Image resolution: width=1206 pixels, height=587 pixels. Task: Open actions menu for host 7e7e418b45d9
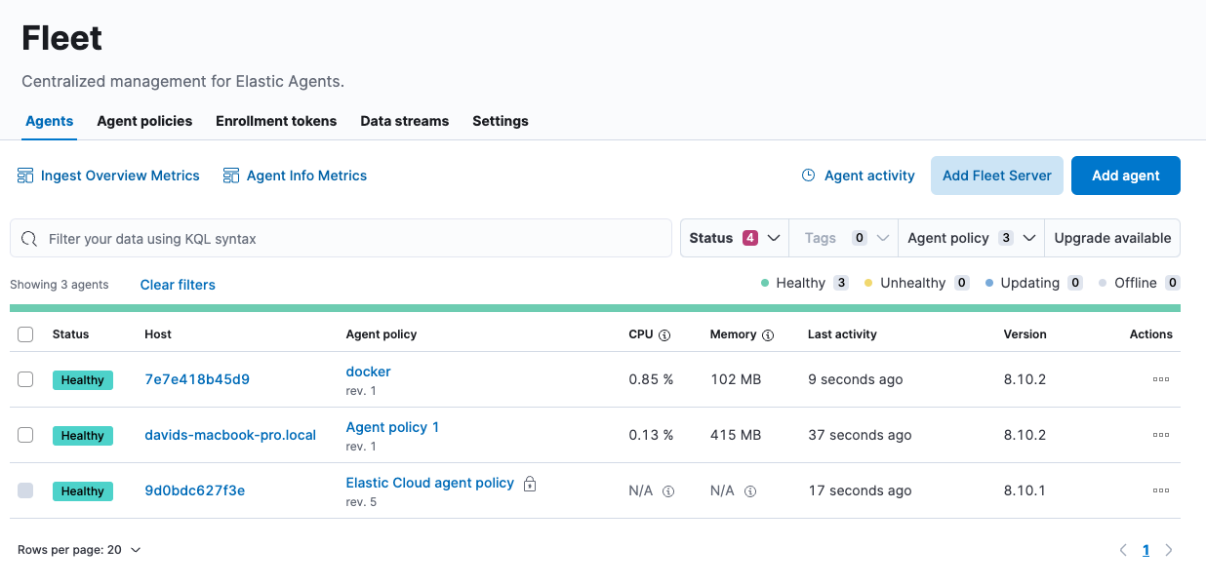pos(1160,379)
